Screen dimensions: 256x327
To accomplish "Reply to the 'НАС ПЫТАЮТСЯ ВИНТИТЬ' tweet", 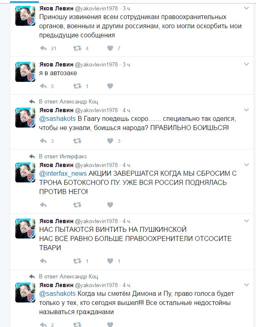I will [43, 261].
